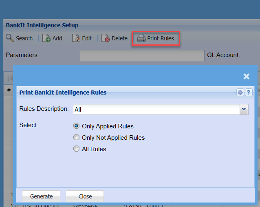Screen dimensions: 260x207
Task: Click the Print Rules printer icon
Action: coord(141,38)
